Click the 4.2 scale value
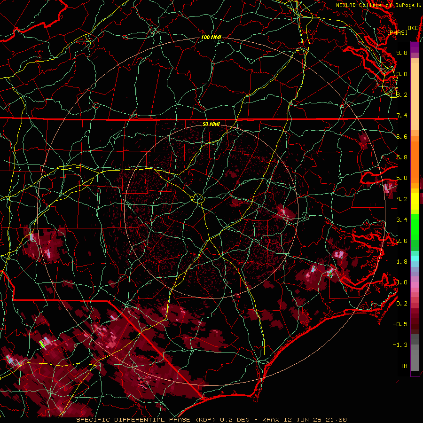The image size is (423, 423). tap(402, 199)
